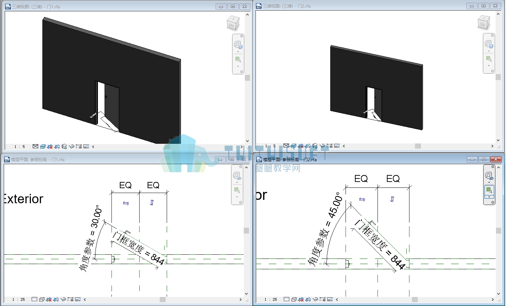Open visual style icon in 门2.rfa plan view
506x306 pixels.
point(294,299)
